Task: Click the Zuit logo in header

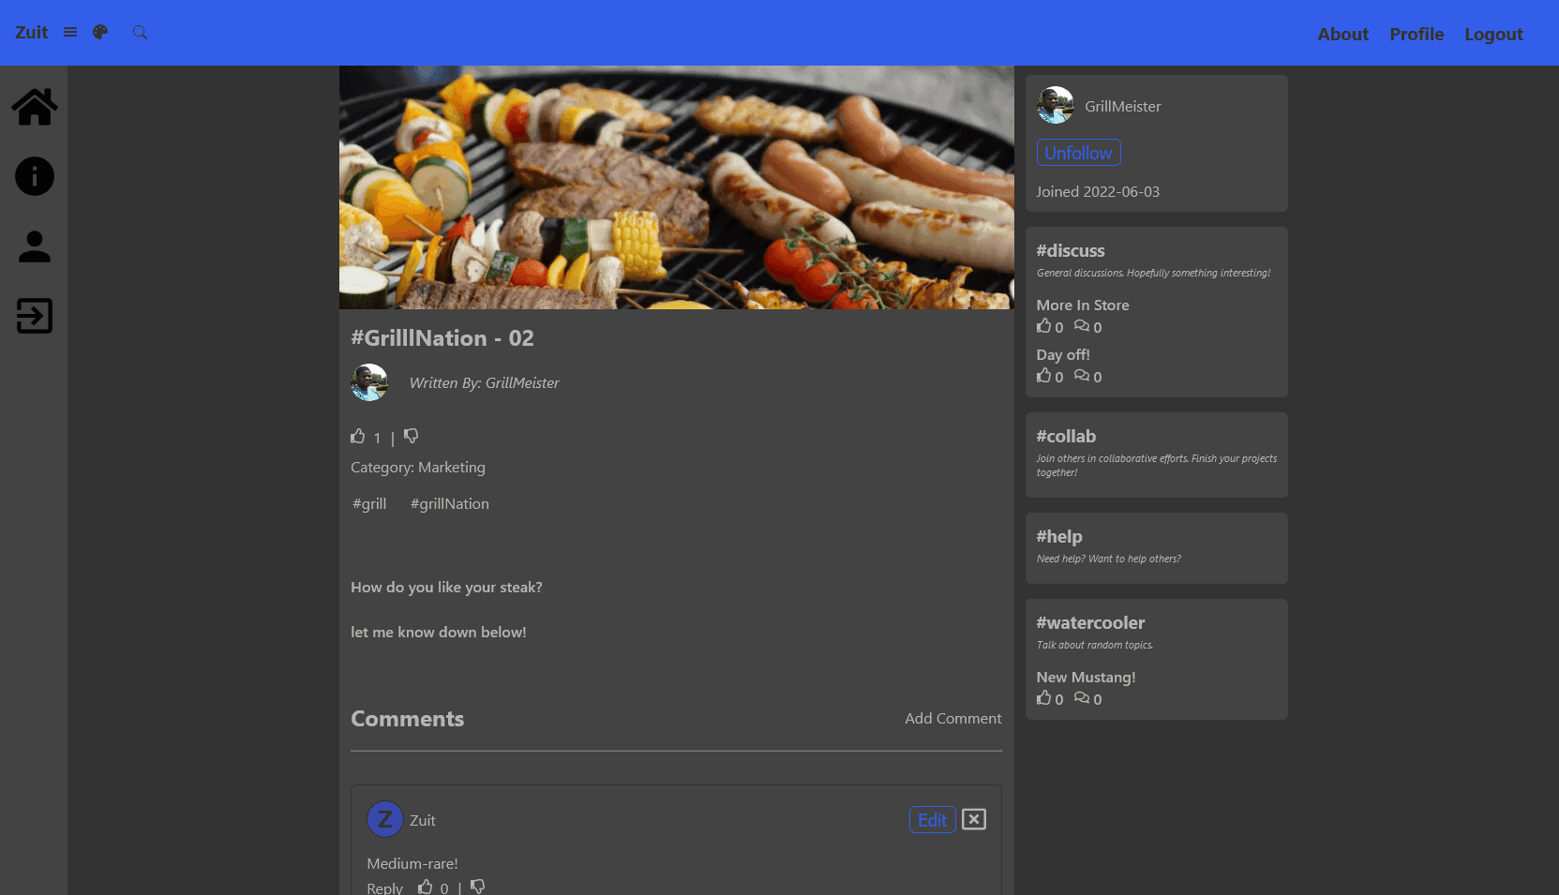Action: pyautogui.click(x=31, y=32)
